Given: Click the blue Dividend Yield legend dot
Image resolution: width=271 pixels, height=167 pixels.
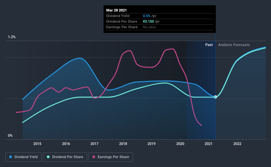Looking at the screenshot, I should 11,157.
